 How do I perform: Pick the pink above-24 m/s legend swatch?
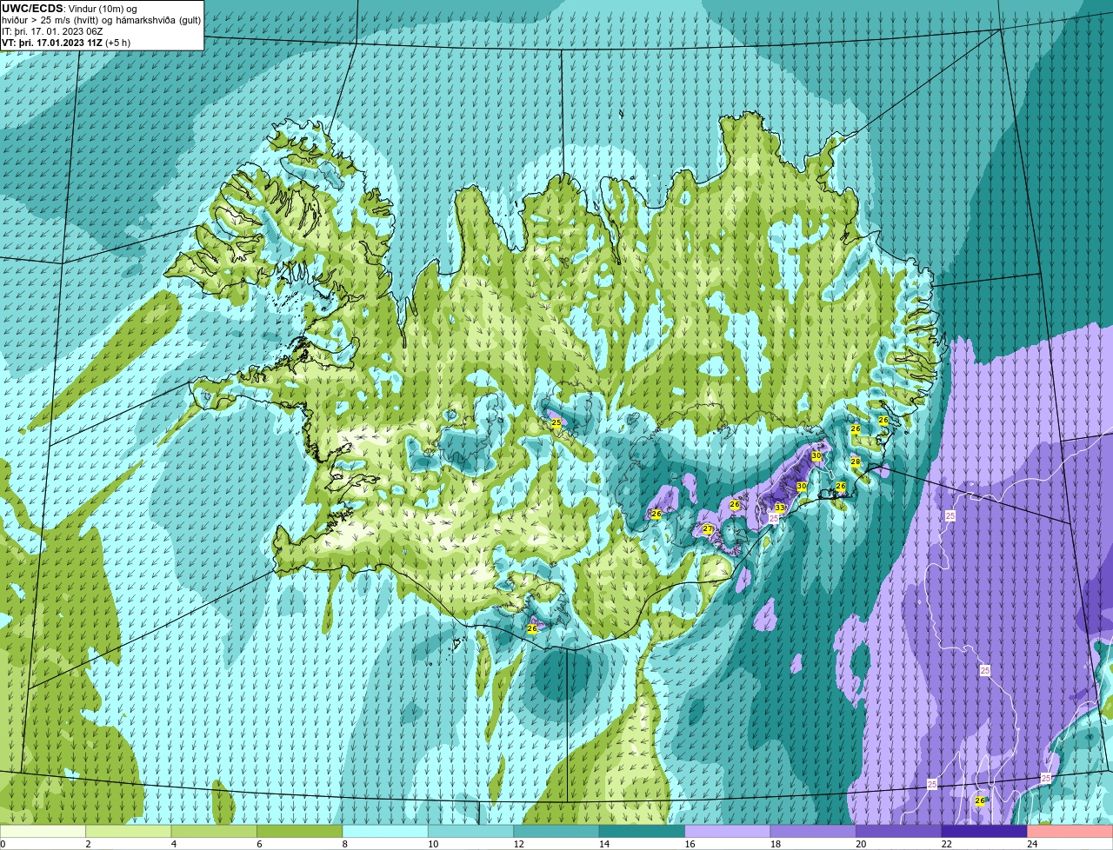(1070, 831)
